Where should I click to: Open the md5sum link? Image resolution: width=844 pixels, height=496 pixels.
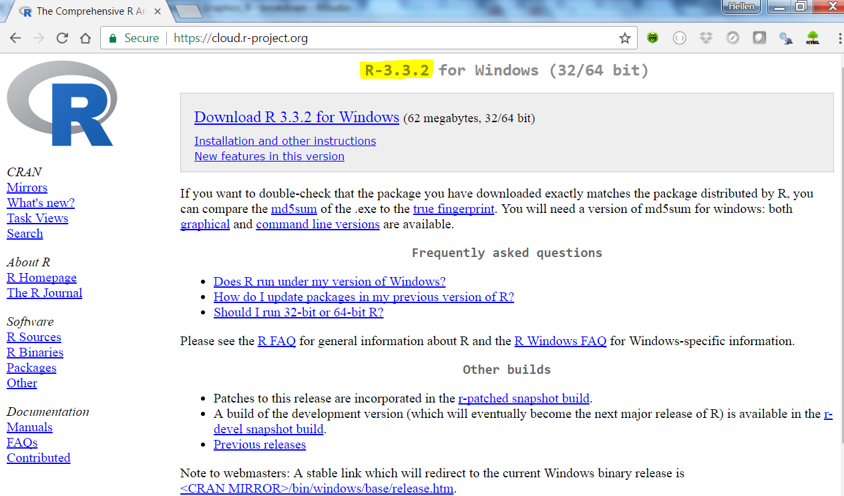click(294, 209)
